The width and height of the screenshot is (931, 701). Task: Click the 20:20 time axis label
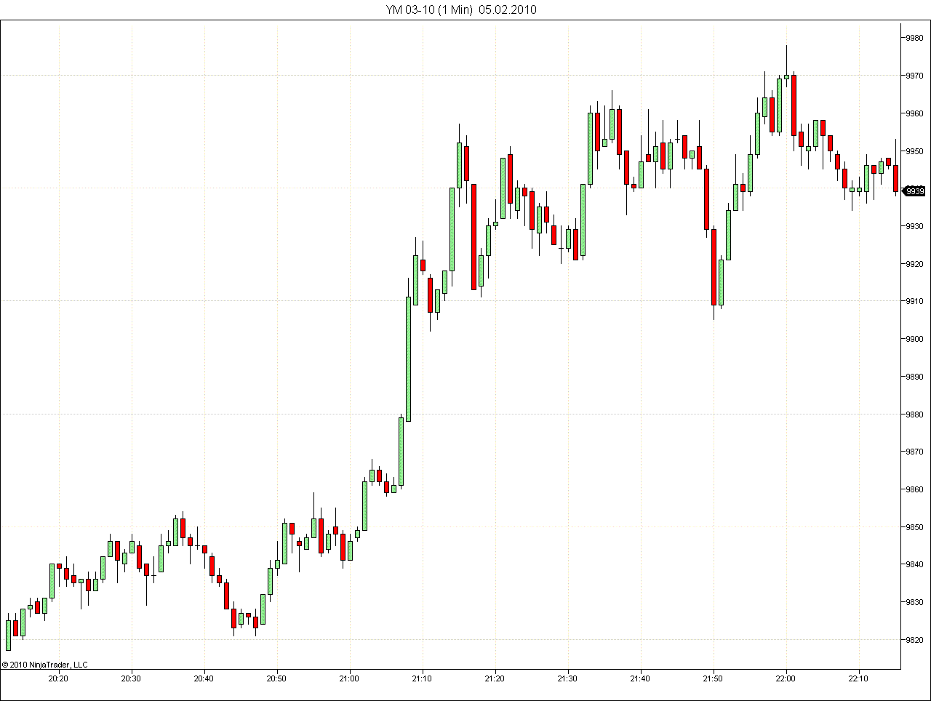pos(58,678)
